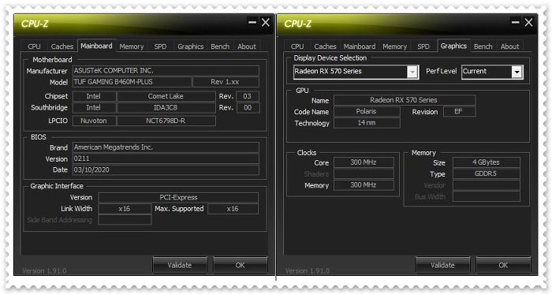This screenshot has width=552, height=294.
Task: Click GPU name Radeon RX 570 Series field
Action: (x=405, y=100)
